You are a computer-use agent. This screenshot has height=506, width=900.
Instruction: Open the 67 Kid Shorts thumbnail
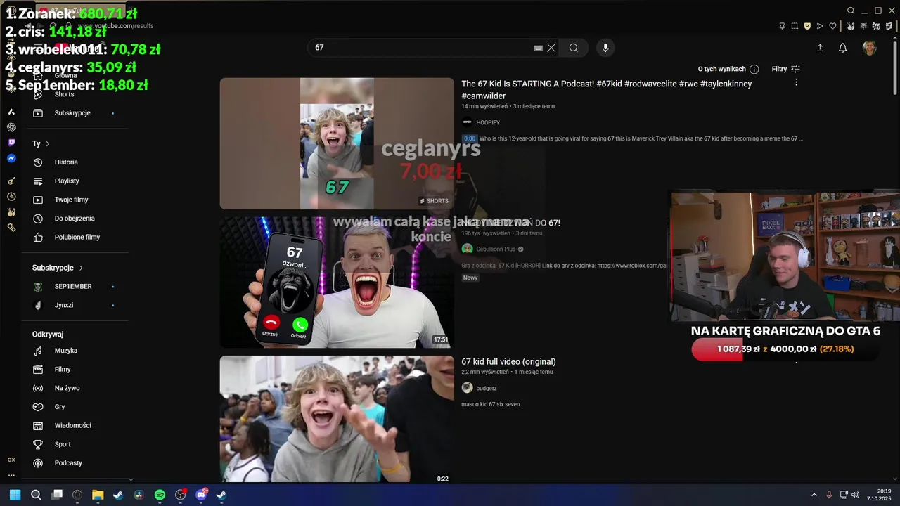click(x=337, y=143)
